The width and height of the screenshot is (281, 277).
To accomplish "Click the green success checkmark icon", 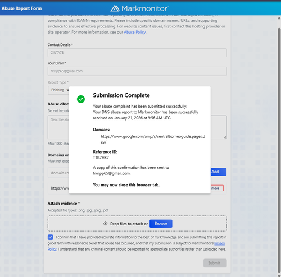I will (81, 99).
